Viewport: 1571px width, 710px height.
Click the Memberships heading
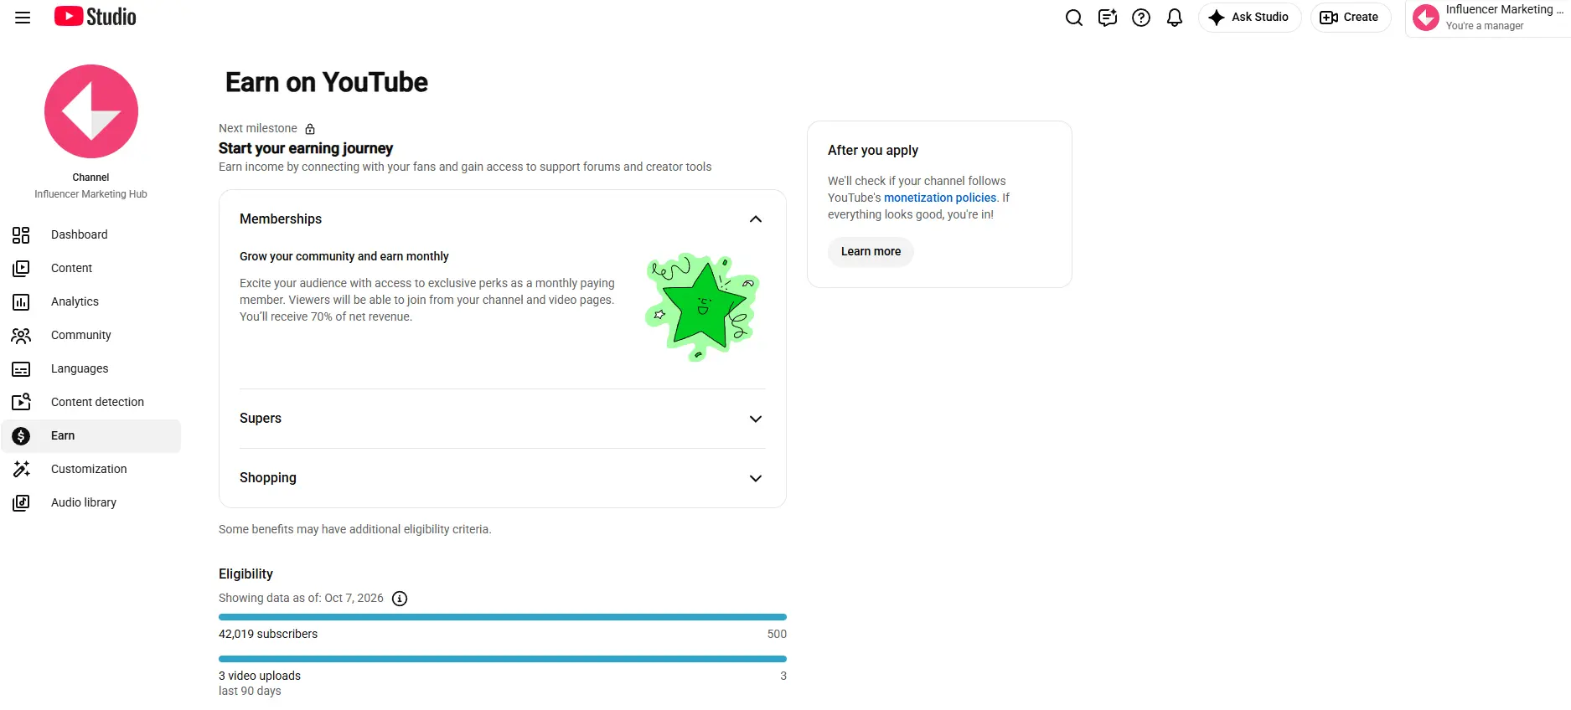pos(281,219)
